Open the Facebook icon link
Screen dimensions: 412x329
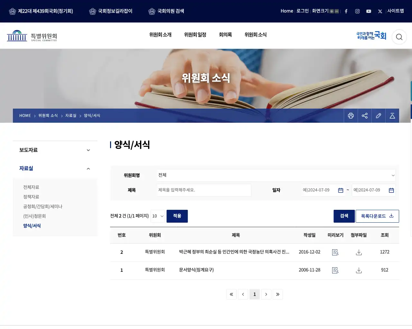(x=346, y=11)
